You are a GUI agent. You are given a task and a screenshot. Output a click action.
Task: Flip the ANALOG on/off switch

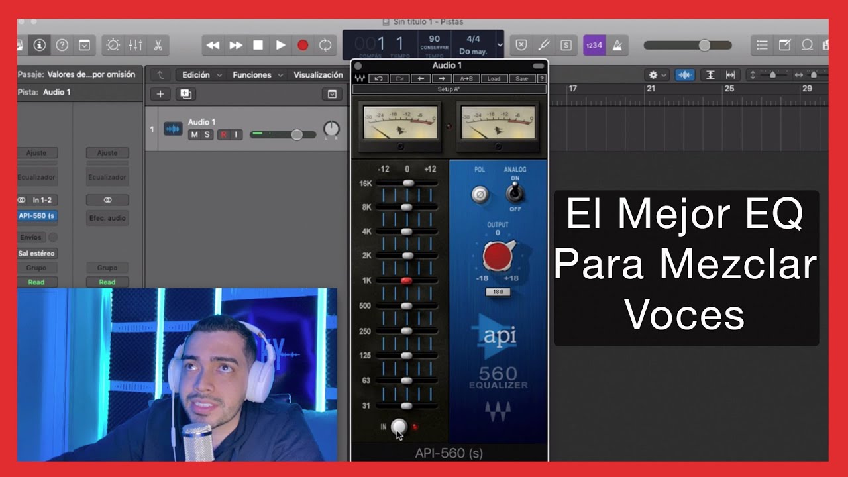point(515,193)
